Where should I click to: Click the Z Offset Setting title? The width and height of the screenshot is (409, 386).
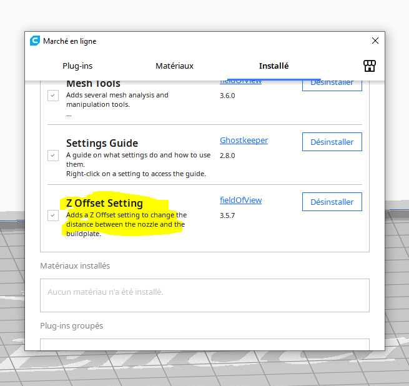(x=105, y=204)
